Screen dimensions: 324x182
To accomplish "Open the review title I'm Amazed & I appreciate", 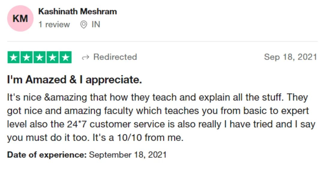I will 74,80.
